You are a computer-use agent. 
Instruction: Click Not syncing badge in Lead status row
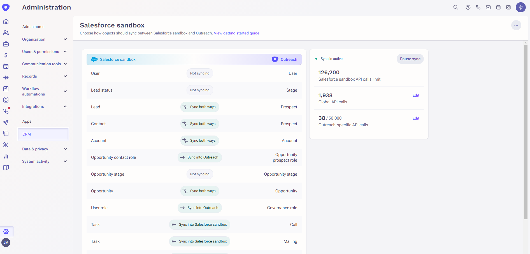[200, 90]
